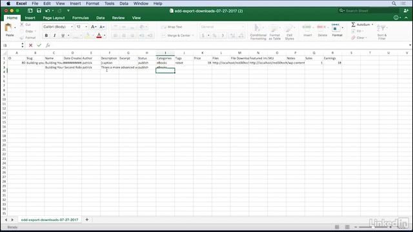
Task: Toggle Italic formatting
Action: pyautogui.click(x=54, y=35)
